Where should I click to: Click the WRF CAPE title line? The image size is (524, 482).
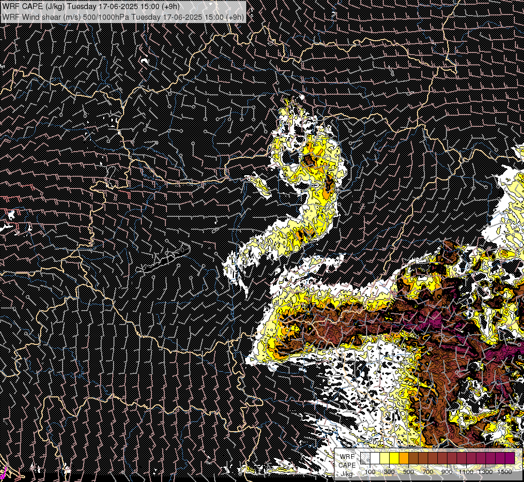click(90, 6)
